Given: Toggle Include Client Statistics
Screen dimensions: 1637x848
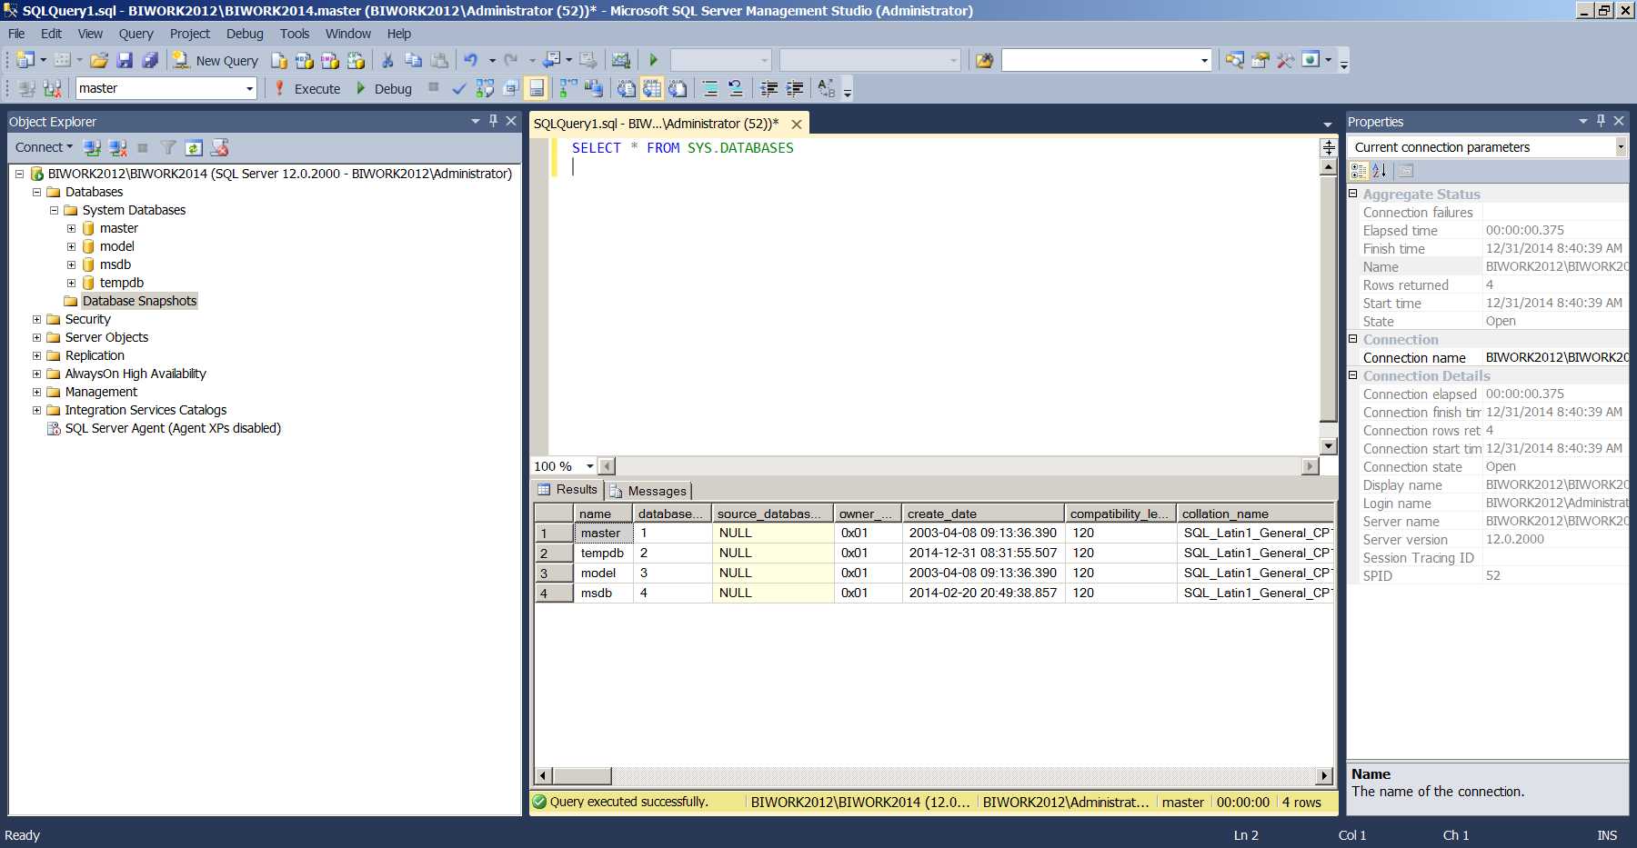Looking at the screenshot, I should [594, 88].
